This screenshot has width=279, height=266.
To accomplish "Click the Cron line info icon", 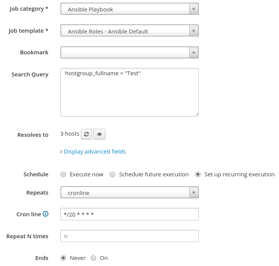I will (x=46, y=214).
